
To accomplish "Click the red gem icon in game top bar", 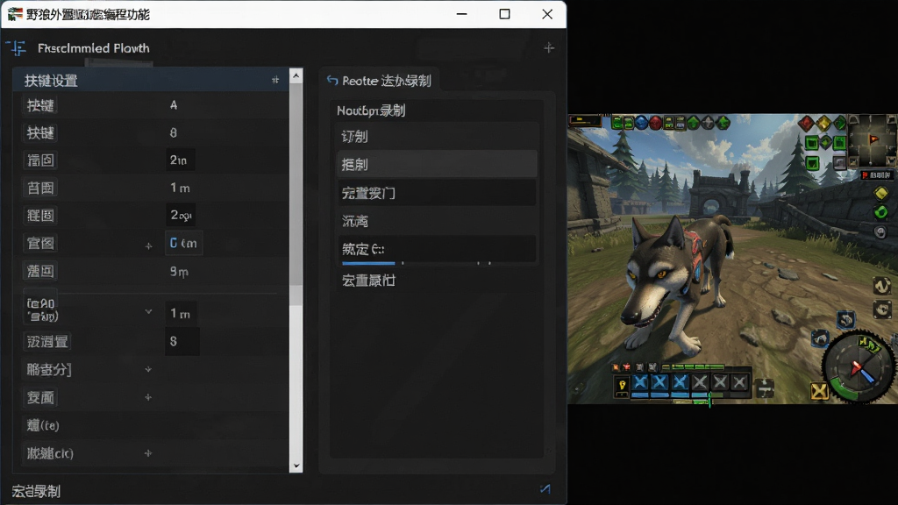I will [x=655, y=122].
